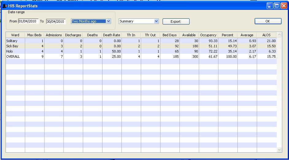Click OVERALL admissions value 7
289x160 pixels.
tap(62, 57)
